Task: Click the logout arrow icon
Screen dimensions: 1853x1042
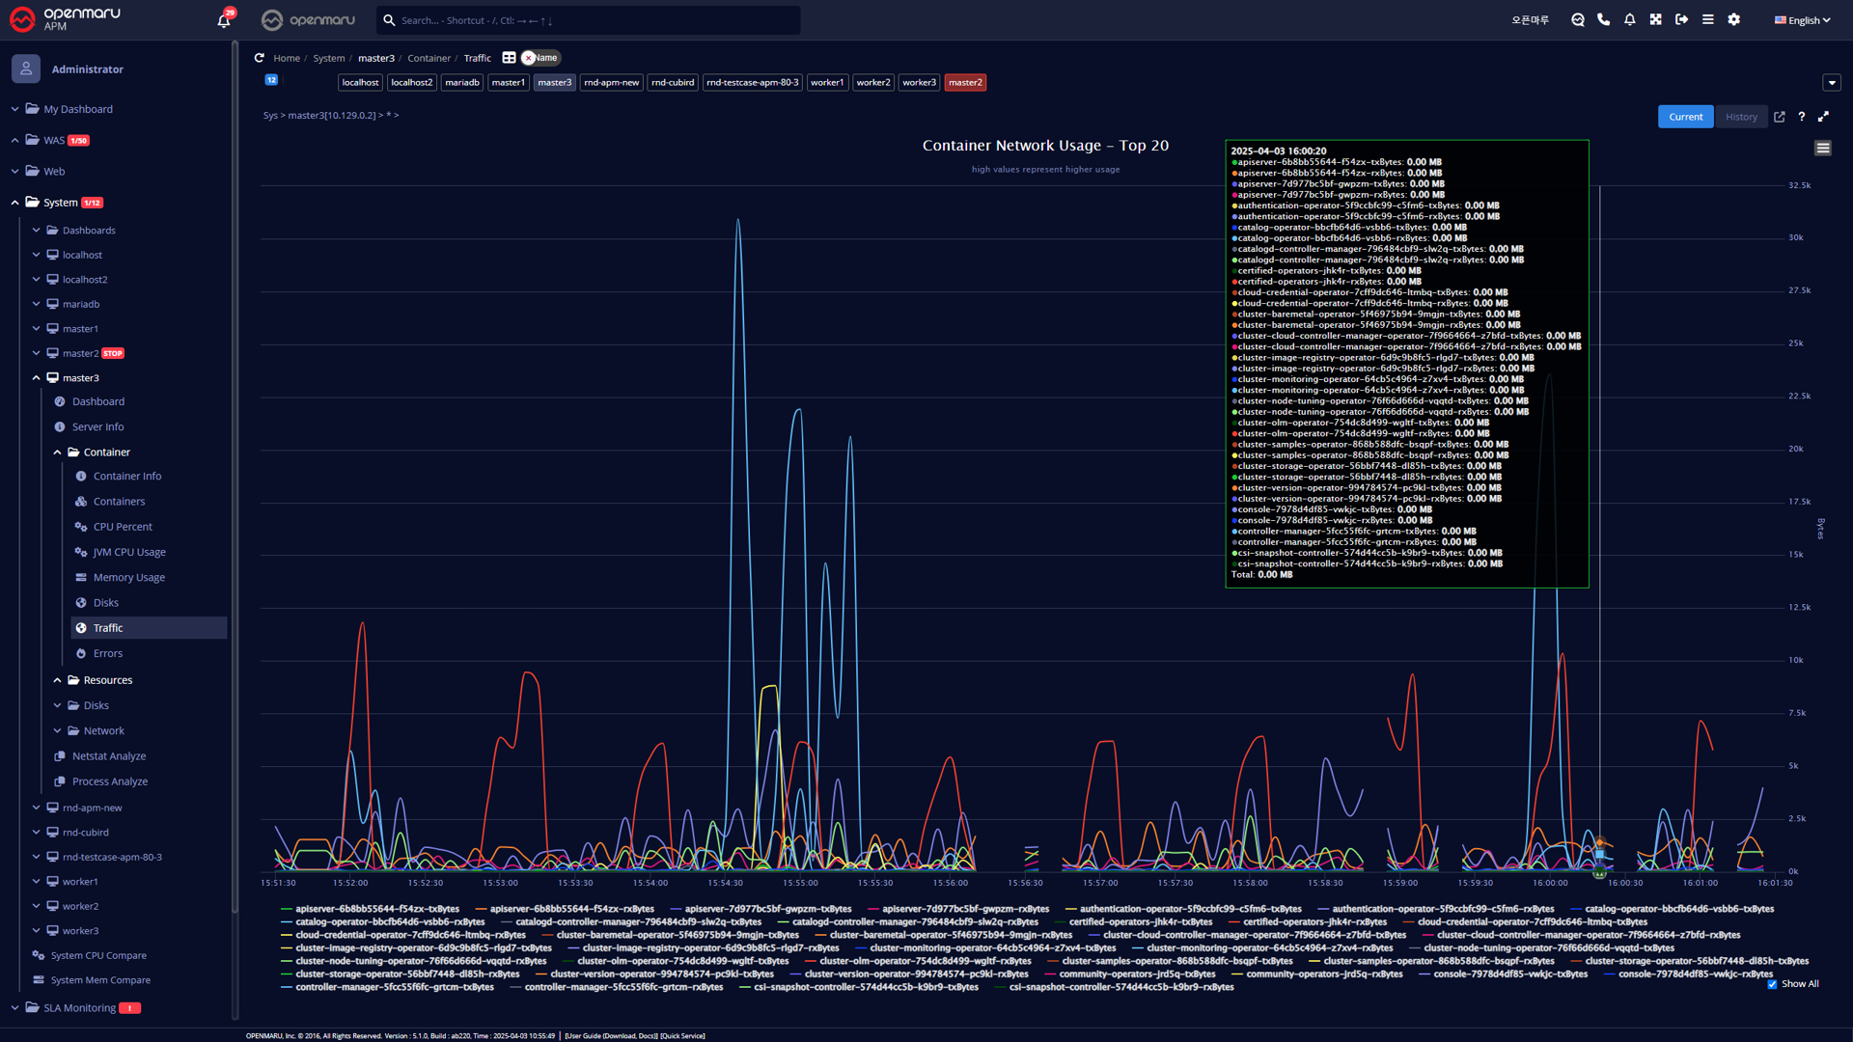Action: [1682, 19]
